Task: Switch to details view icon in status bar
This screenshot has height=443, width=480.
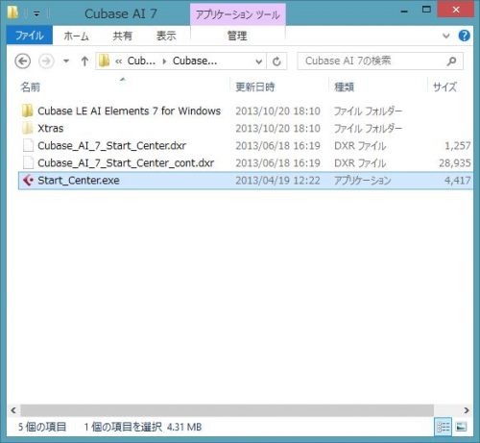Action: click(x=444, y=427)
